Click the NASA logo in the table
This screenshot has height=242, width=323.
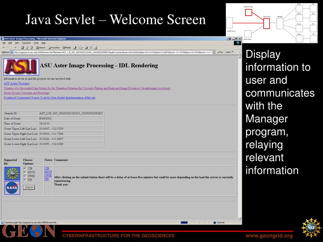point(12,188)
